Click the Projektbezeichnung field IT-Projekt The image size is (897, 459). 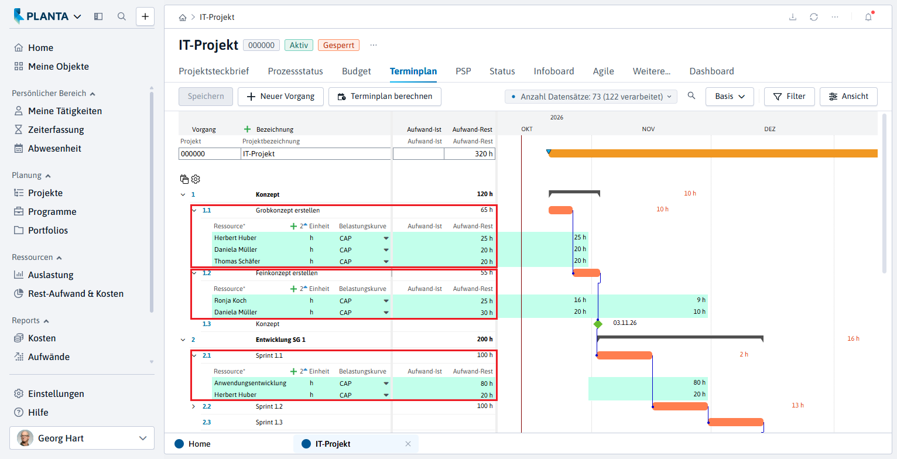(316, 154)
